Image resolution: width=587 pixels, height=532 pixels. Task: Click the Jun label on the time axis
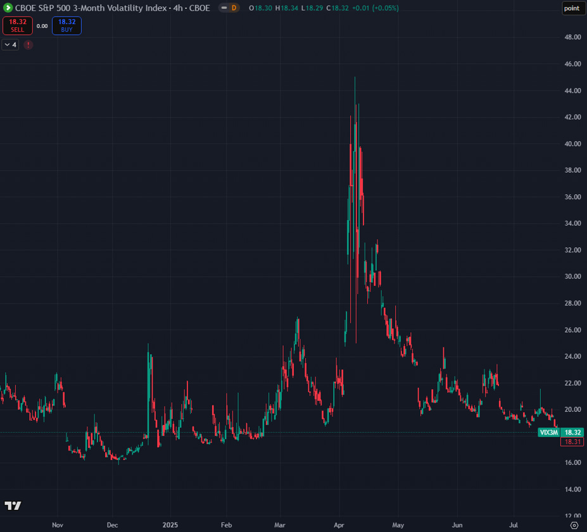pyautogui.click(x=457, y=525)
